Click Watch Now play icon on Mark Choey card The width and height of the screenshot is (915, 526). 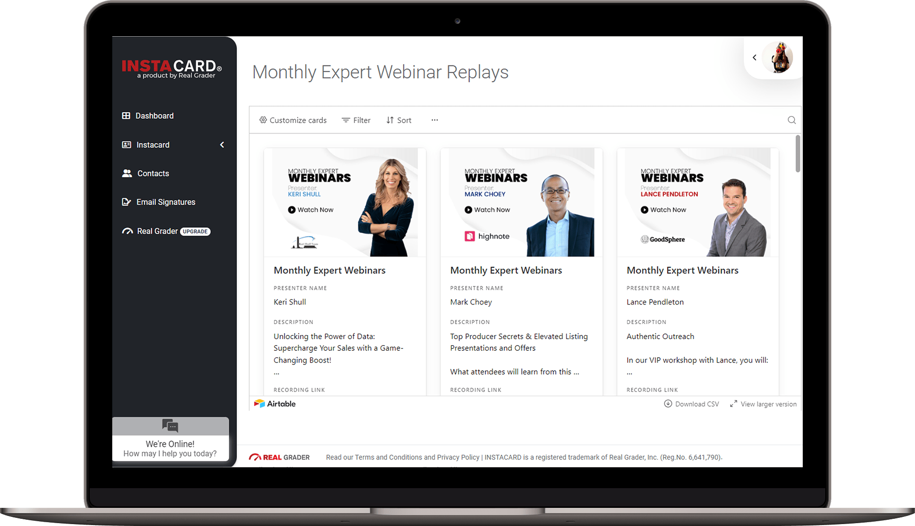[x=468, y=210]
